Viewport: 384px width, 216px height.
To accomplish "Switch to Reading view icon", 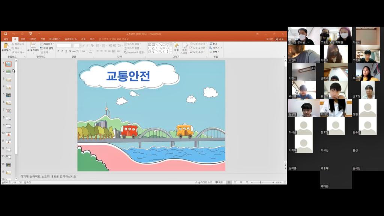I will (241, 183).
